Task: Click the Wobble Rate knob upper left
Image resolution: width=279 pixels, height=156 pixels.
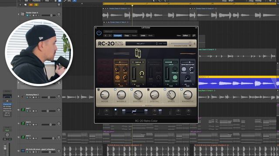Action: [117, 69]
